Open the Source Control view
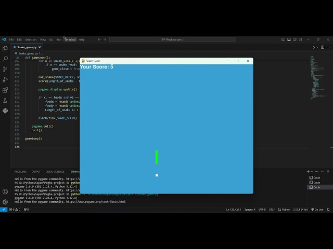333x249 pixels. tap(5, 69)
